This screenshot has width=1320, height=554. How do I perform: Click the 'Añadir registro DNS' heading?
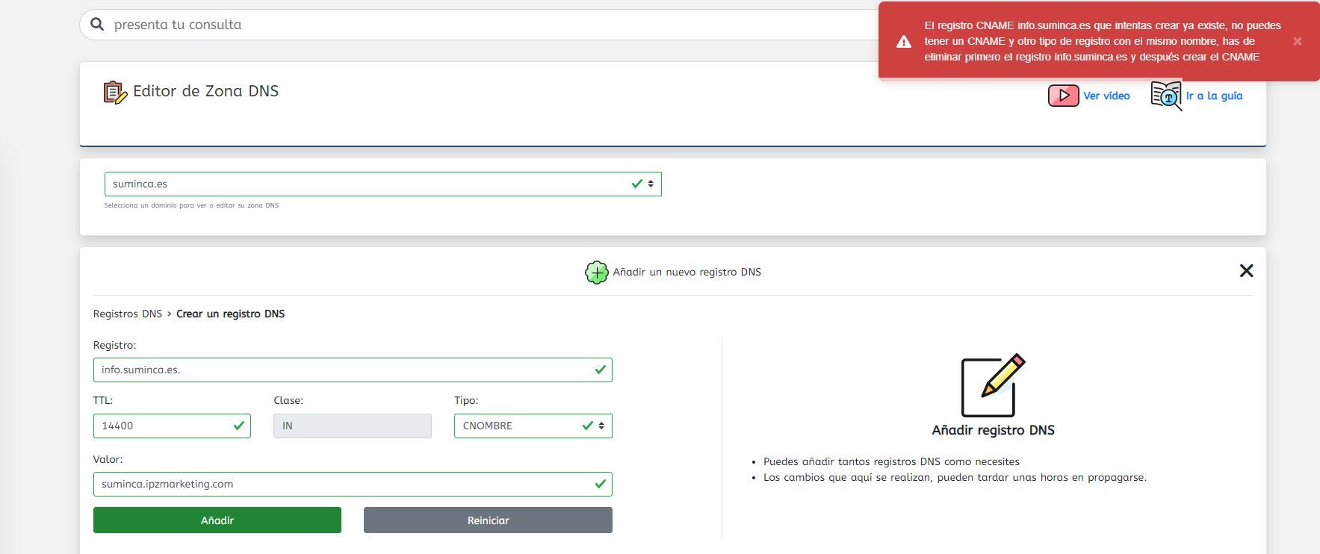point(993,430)
